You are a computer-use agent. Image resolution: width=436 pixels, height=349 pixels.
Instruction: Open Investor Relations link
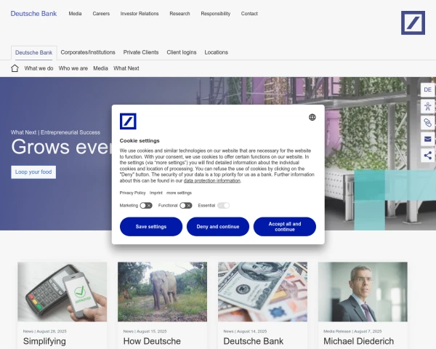tap(140, 14)
